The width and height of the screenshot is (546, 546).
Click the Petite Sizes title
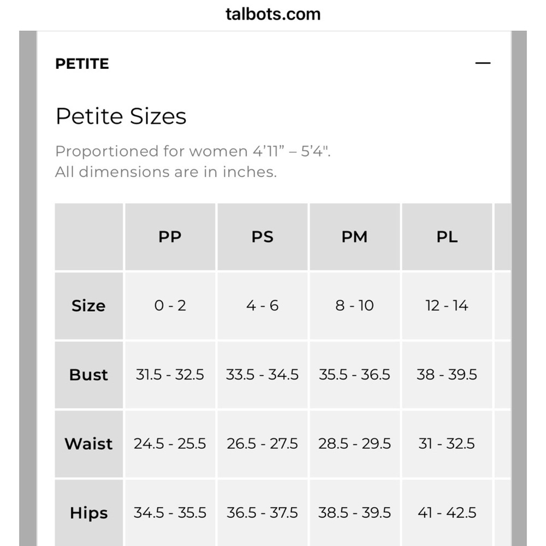[121, 116]
